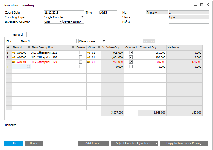Open the Inventory Counter User dropdown
The height and width of the screenshot is (150, 213).
coord(61,22)
